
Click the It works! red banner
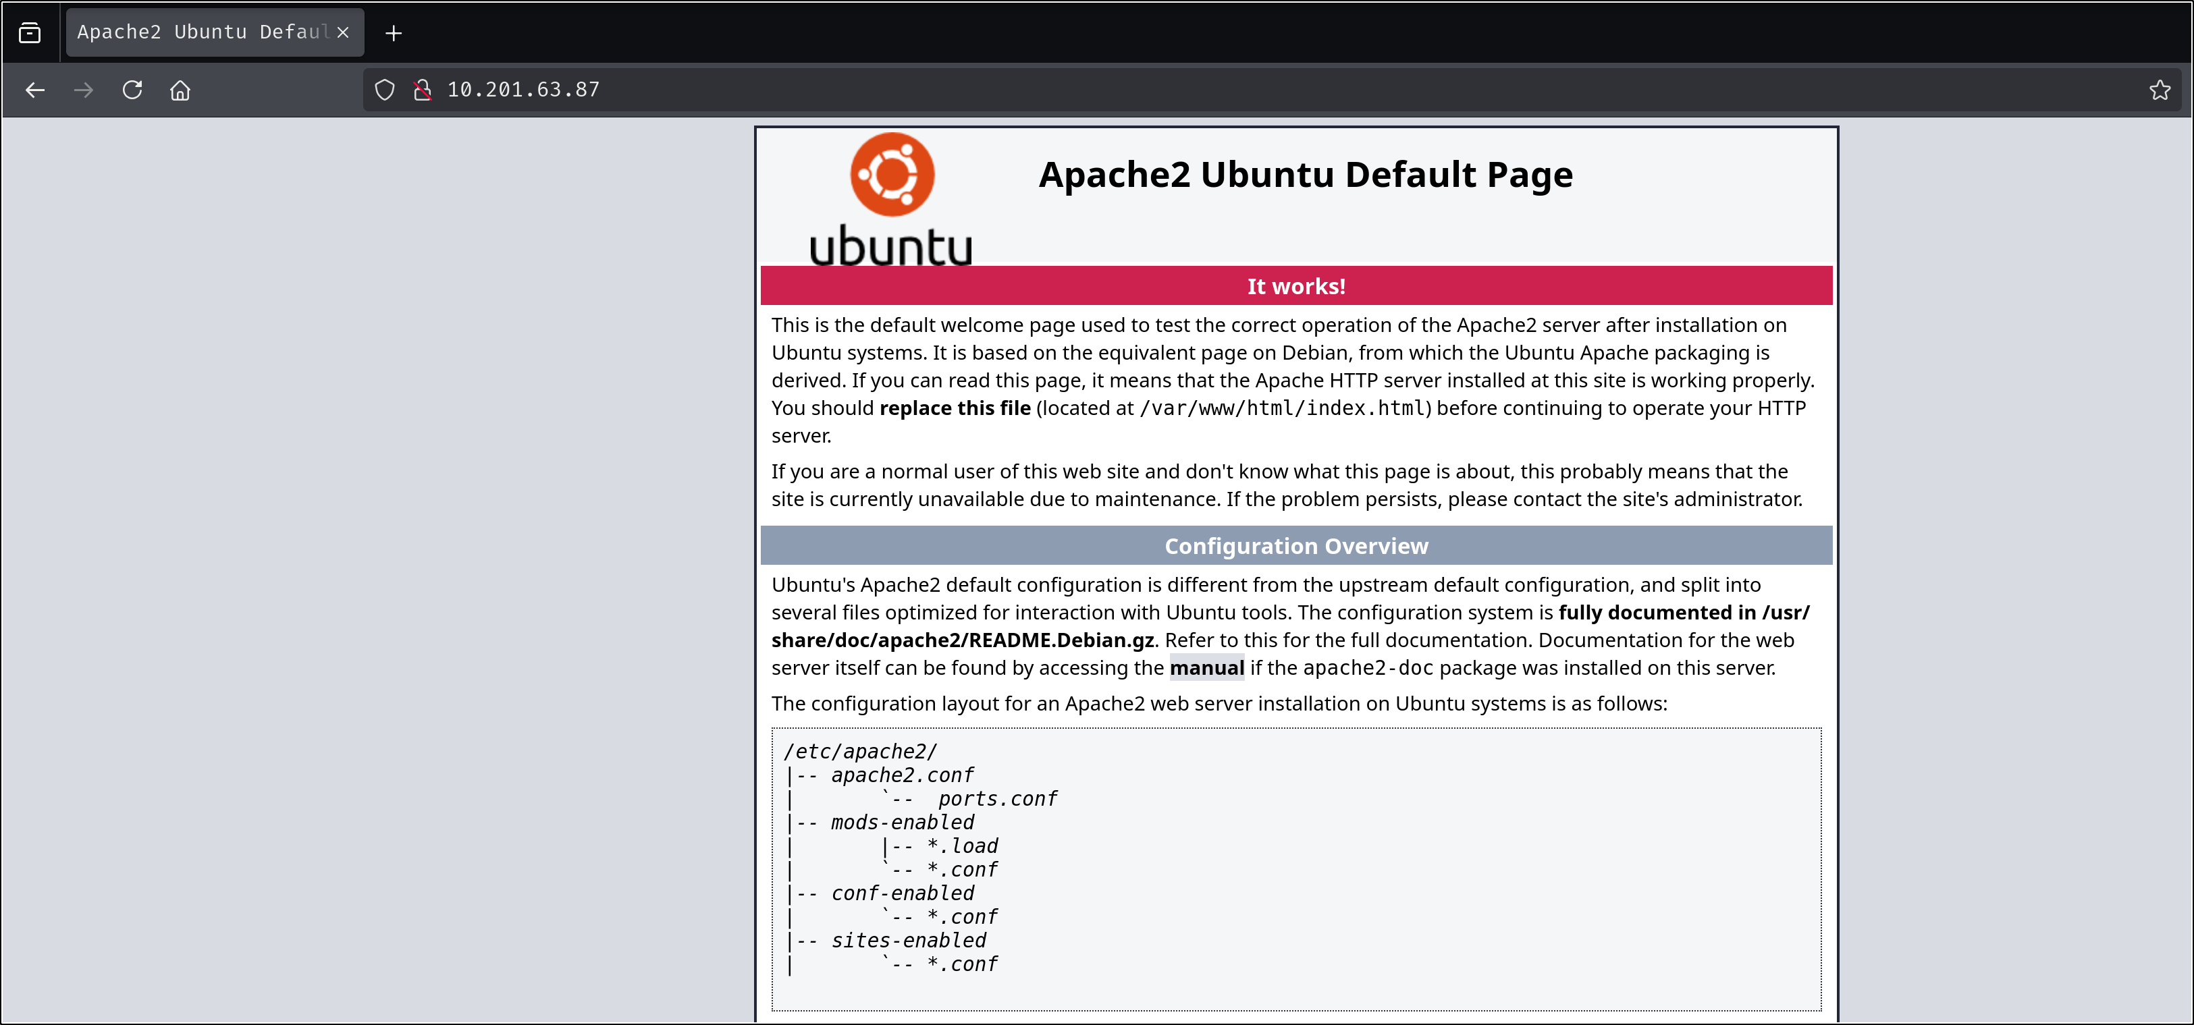point(1295,286)
